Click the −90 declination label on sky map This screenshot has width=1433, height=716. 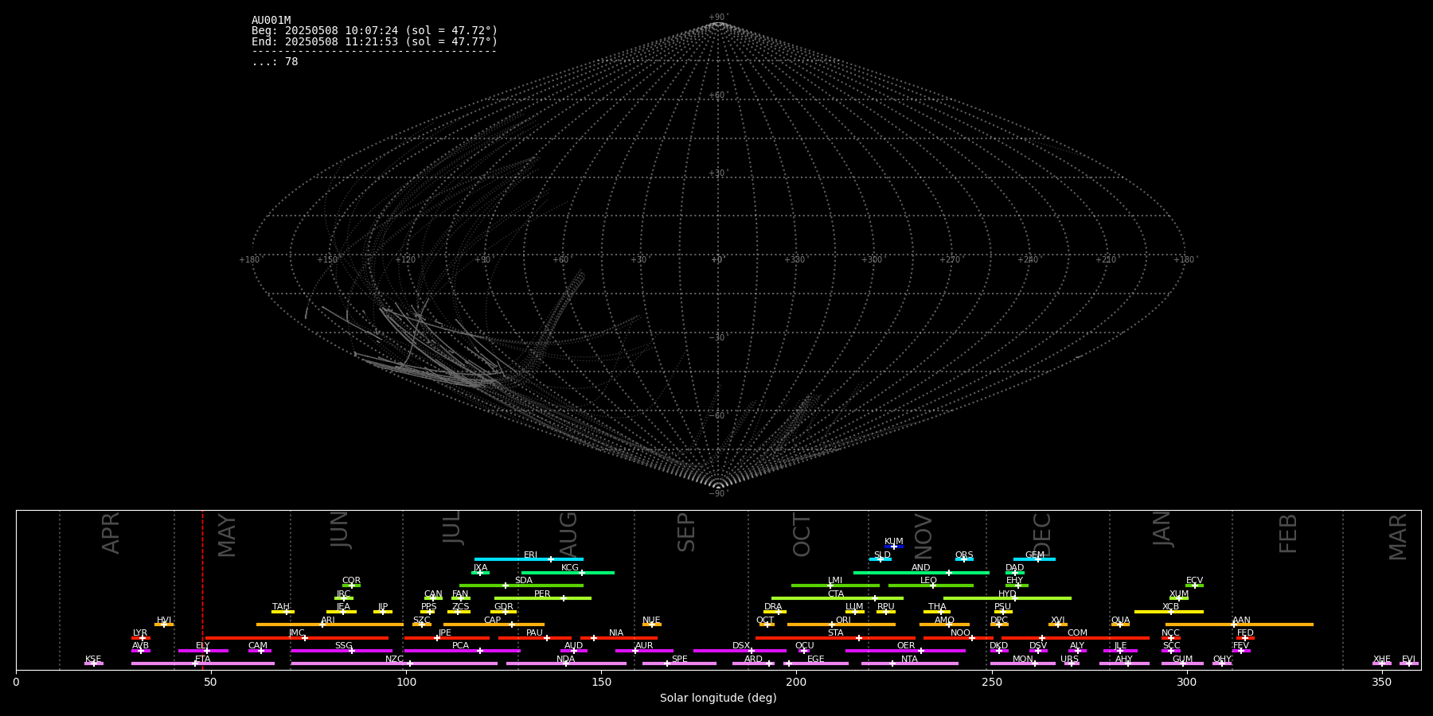point(718,493)
